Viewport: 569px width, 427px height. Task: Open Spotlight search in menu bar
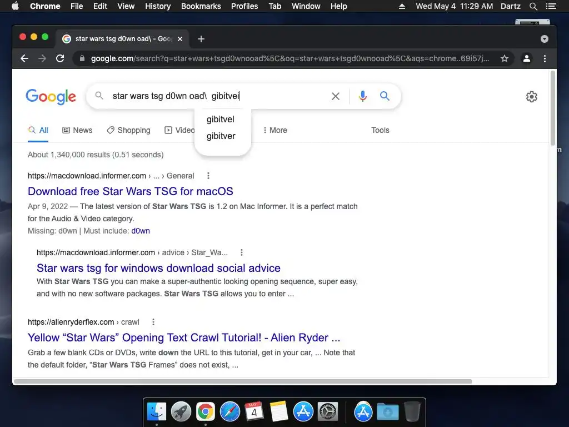(533, 6)
